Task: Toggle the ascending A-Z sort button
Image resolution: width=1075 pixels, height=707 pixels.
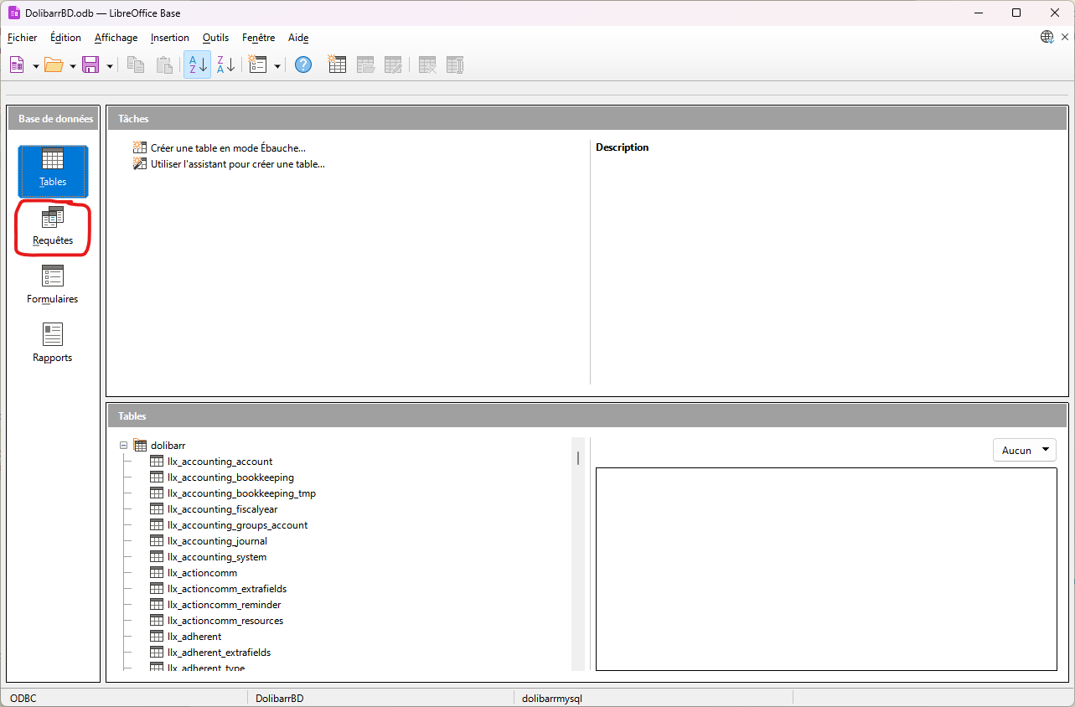Action: 197,65
